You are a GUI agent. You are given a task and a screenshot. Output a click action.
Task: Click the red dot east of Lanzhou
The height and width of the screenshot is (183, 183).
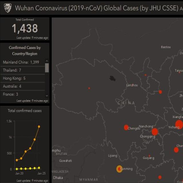click(160, 92)
